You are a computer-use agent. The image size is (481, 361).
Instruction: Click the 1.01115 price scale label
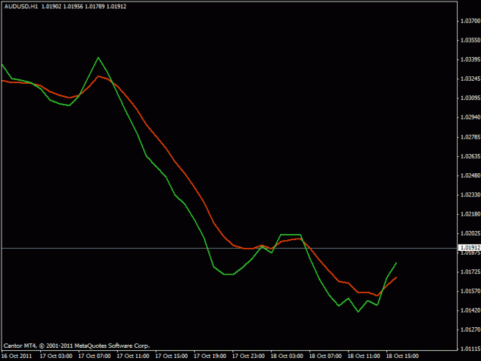[470, 349]
